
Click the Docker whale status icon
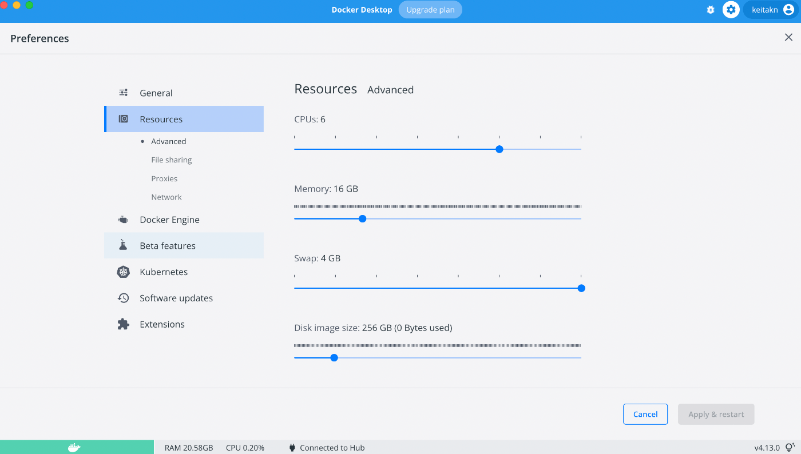[74, 447]
